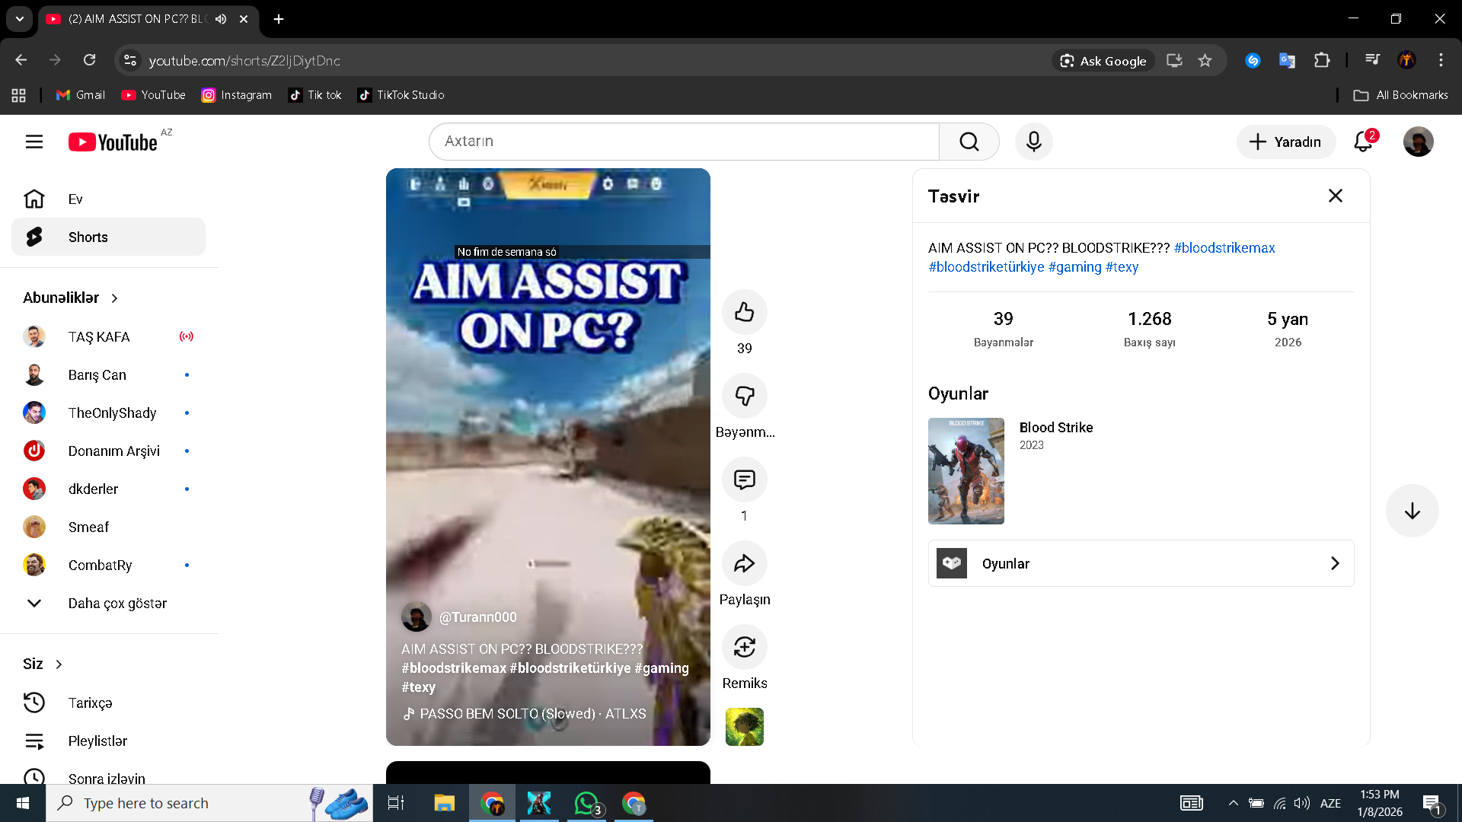Start voice search with microphone icon
Viewport: 1462px width, 822px height.
tap(1033, 142)
